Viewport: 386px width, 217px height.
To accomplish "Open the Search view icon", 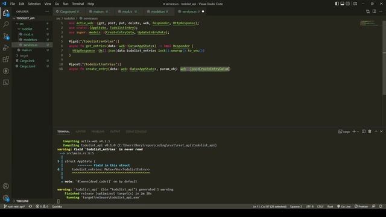I will click(5, 24).
